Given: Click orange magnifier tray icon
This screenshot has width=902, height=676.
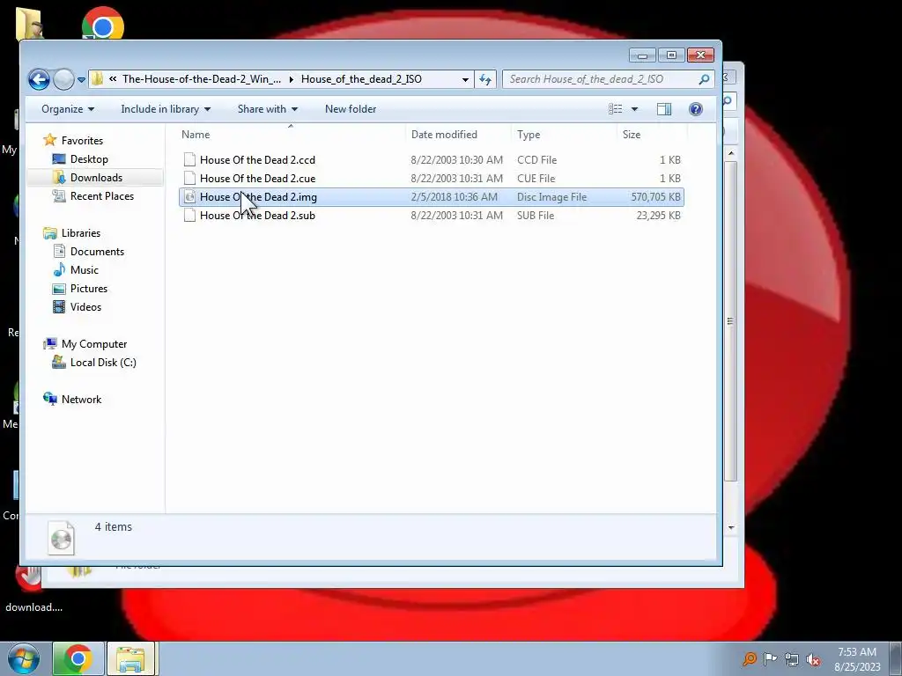Looking at the screenshot, I should (x=749, y=658).
